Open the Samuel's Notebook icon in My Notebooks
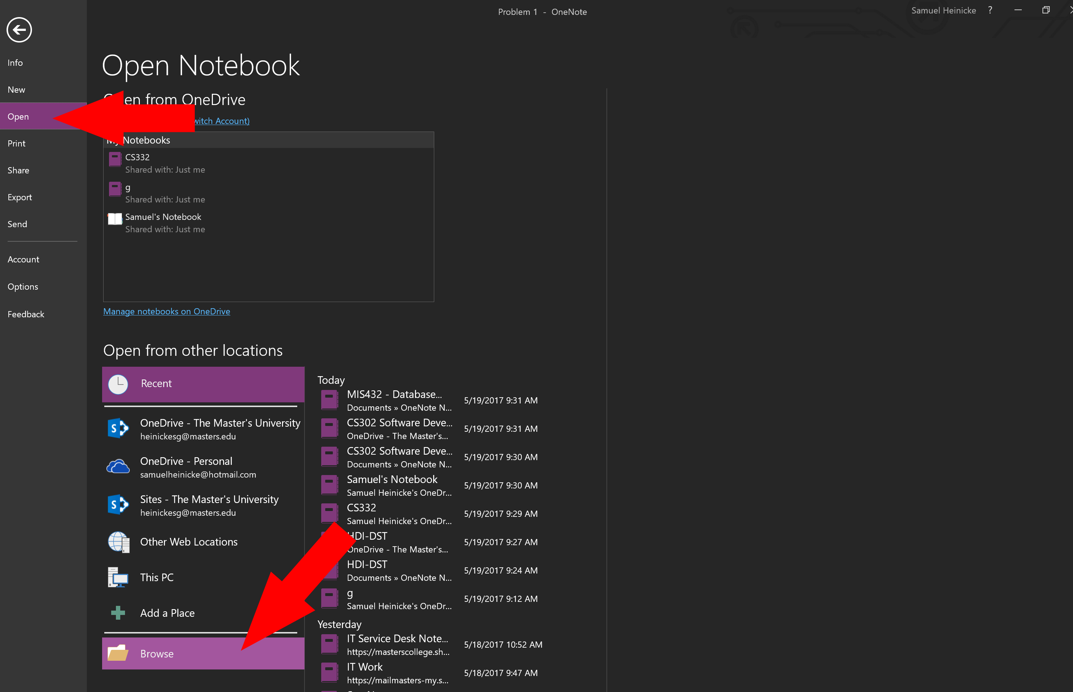This screenshot has width=1073, height=692. [115, 219]
